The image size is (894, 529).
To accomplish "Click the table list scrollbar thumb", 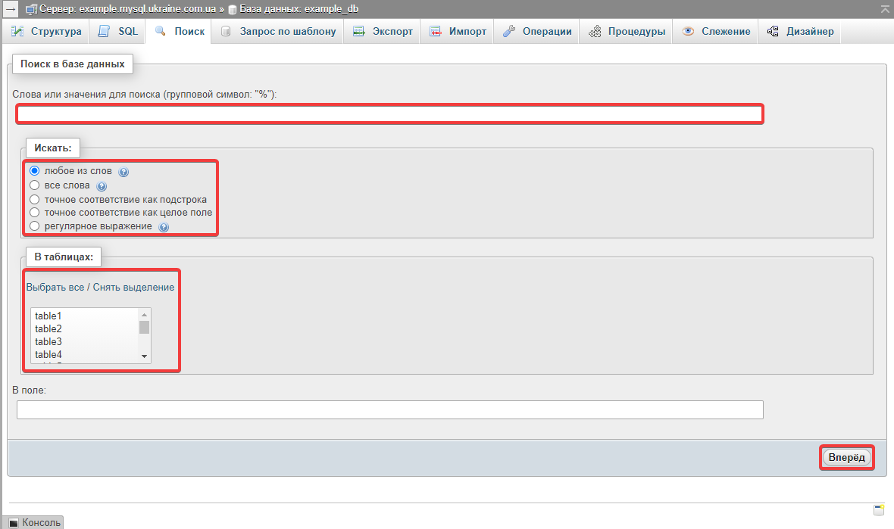I will (144, 327).
